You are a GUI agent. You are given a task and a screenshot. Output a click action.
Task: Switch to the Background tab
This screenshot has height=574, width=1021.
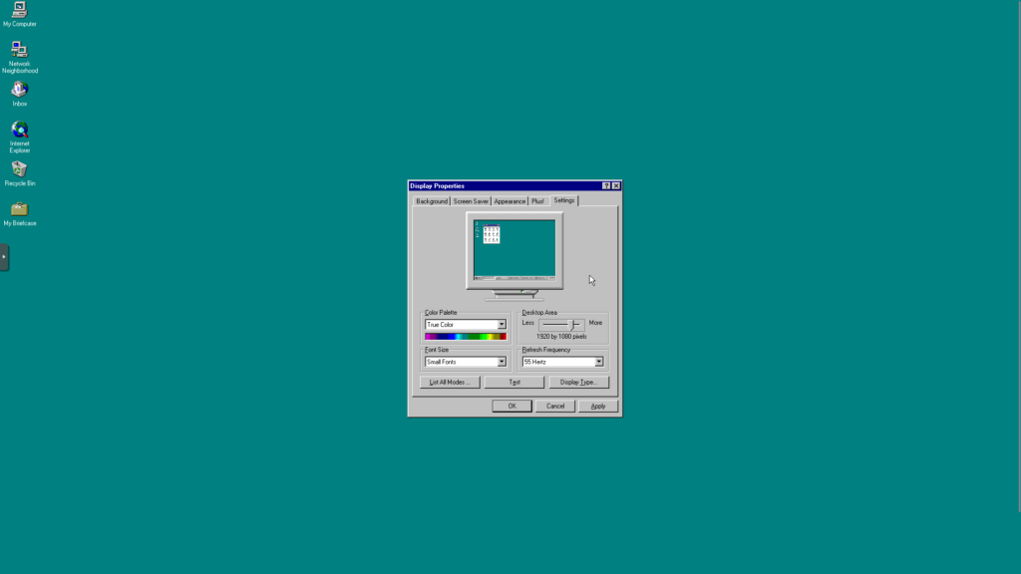tap(432, 201)
